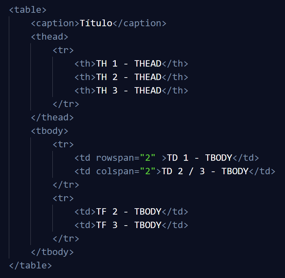Viewport: 285px width, 278px height.
Task: Click the closing tbody tag
Action: (x=52, y=252)
